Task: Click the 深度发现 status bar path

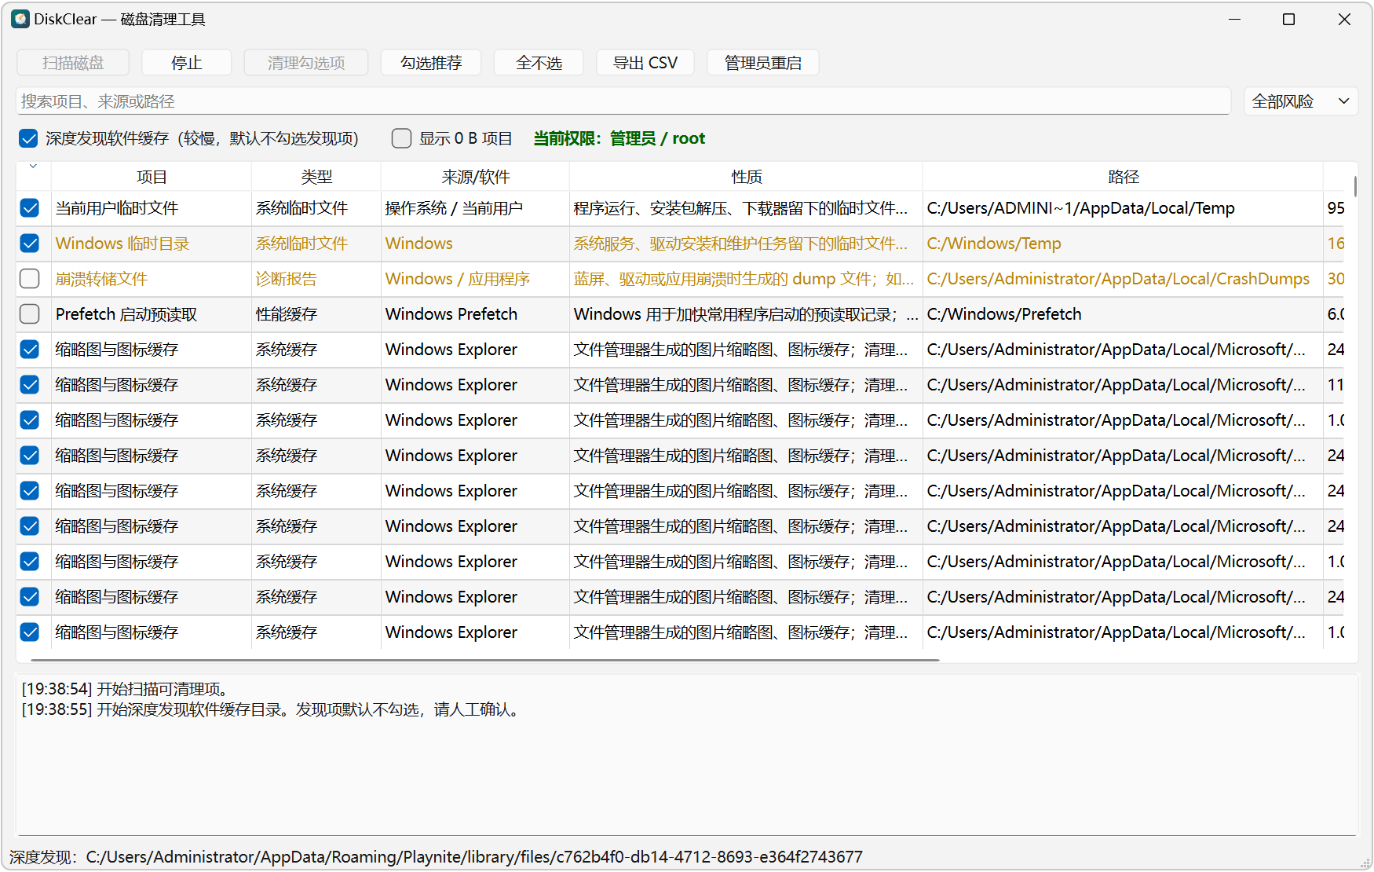Action: point(436,857)
